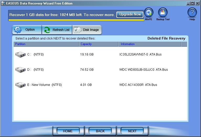
Task: Click IC35L020AVVN07-0 ATA Bus info
Action: pyautogui.click(x=140, y=54)
